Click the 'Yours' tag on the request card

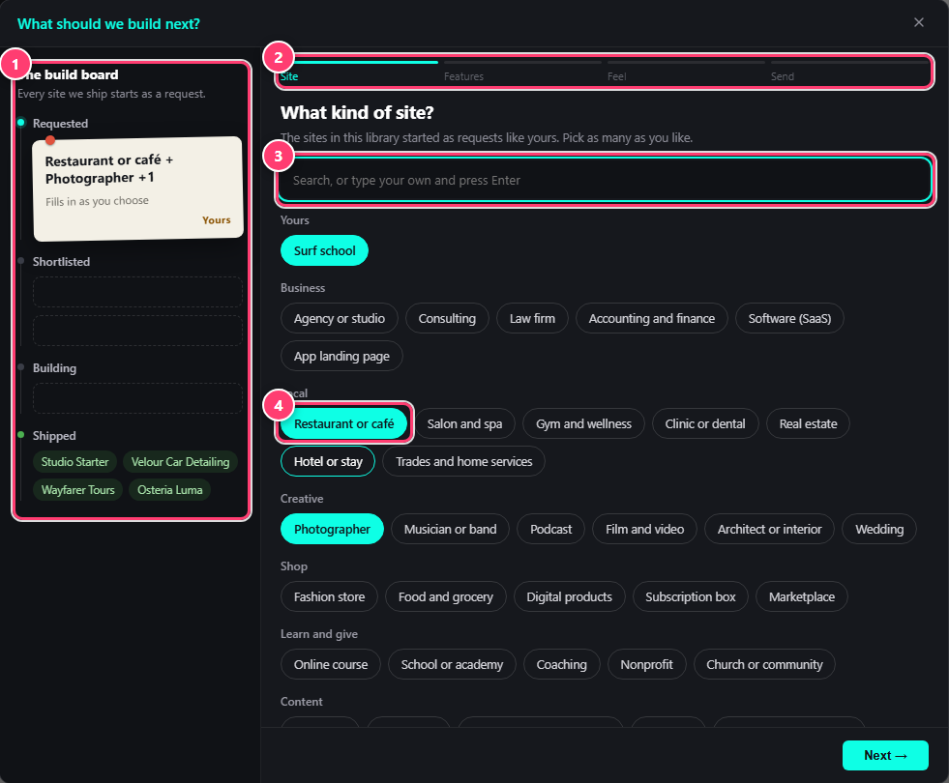[216, 220]
